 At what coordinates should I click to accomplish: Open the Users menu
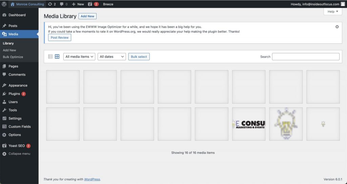(x=19, y=102)
